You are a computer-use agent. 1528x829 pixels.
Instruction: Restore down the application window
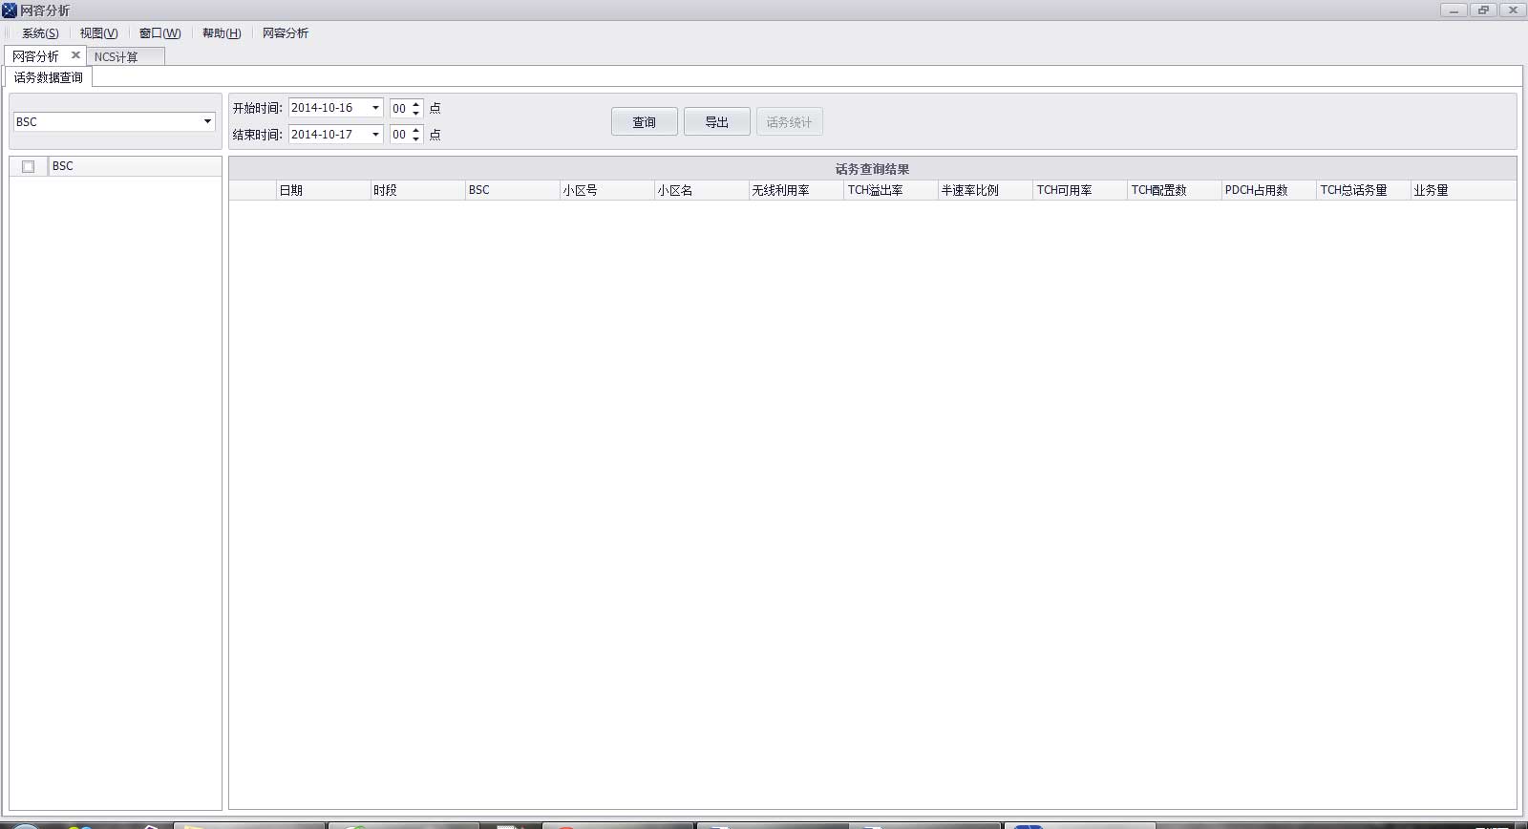pyautogui.click(x=1483, y=11)
